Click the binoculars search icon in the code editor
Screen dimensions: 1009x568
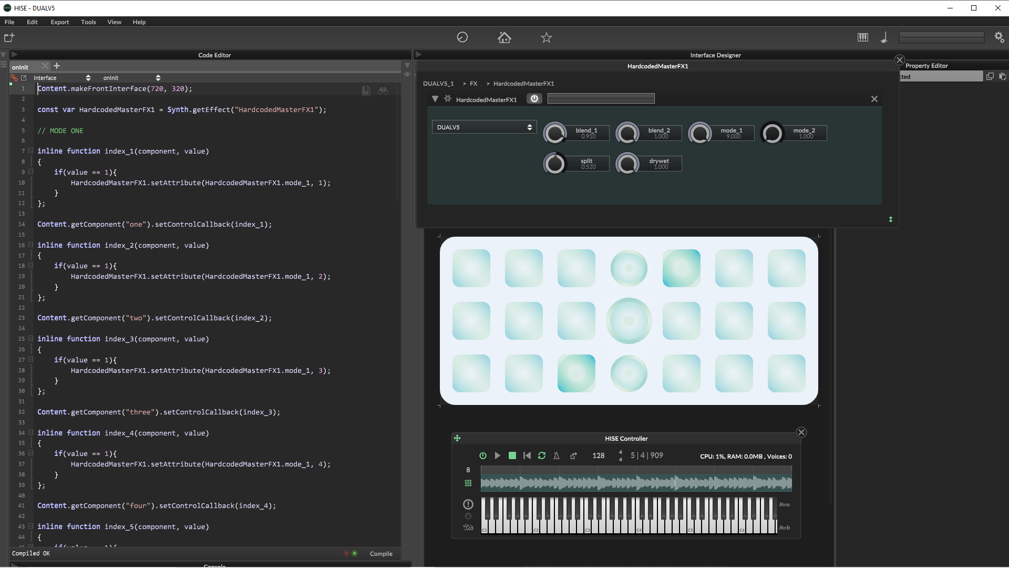383,91
